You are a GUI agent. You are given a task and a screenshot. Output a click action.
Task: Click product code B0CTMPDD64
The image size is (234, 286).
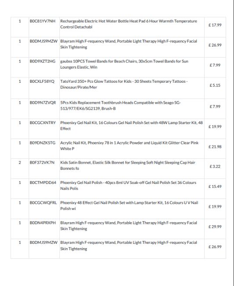click(x=43, y=183)
